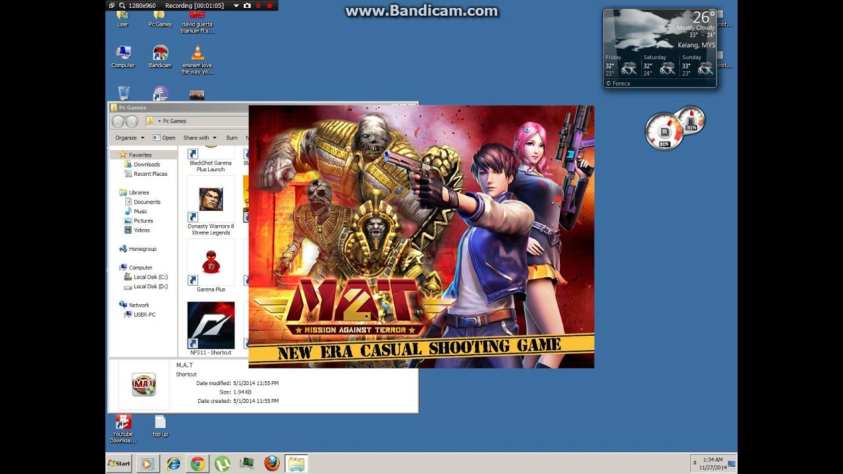The height and width of the screenshot is (474, 843).
Task: Click the CPU meter gadget dial
Action: coord(663,131)
